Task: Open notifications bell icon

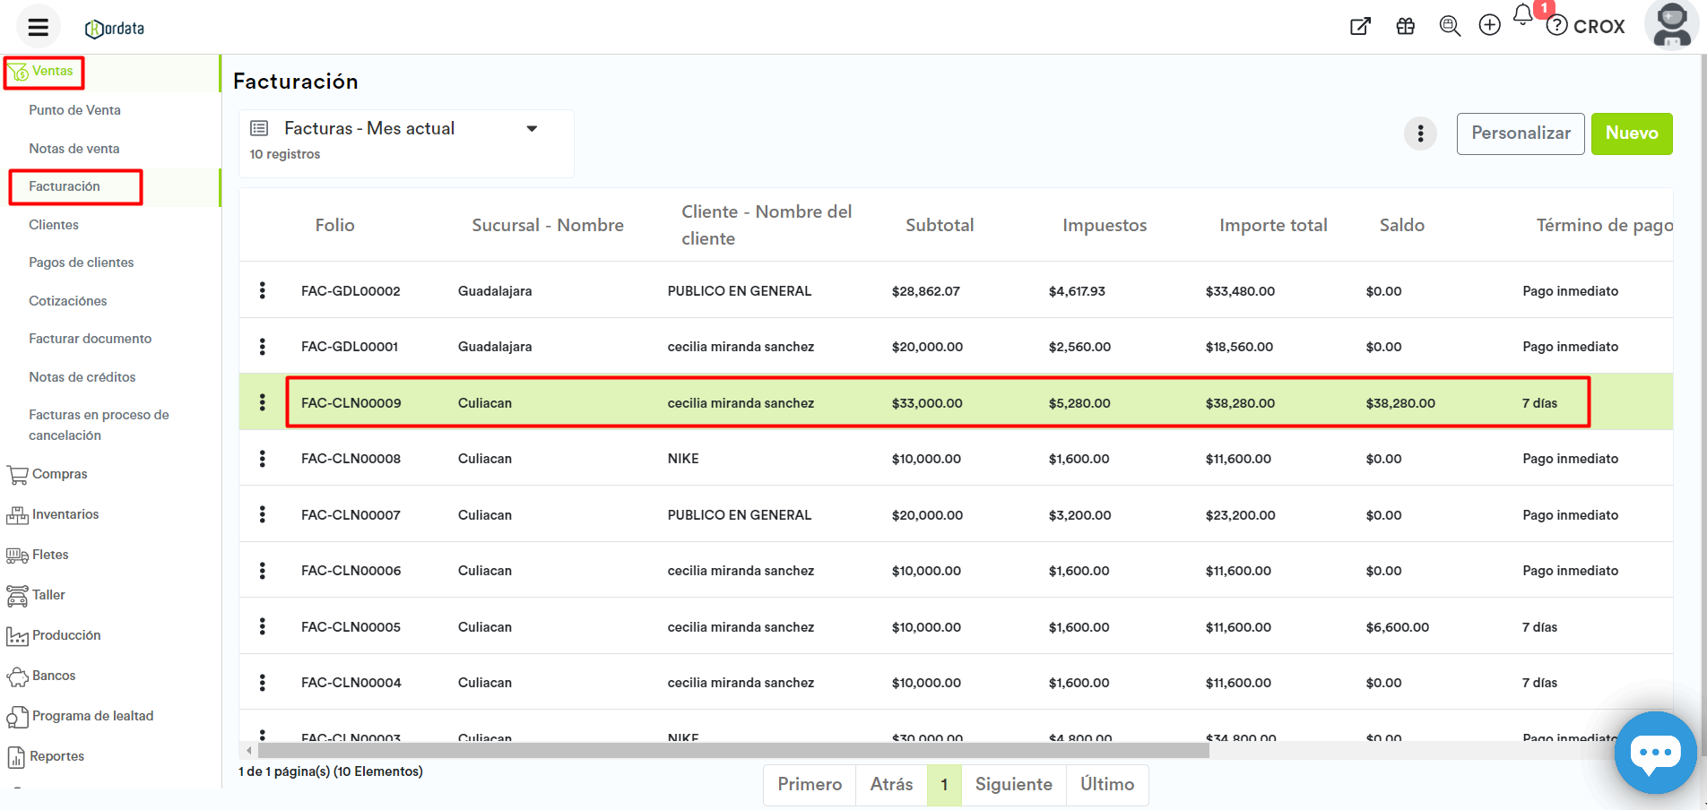Action: pyautogui.click(x=1523, y=15)
